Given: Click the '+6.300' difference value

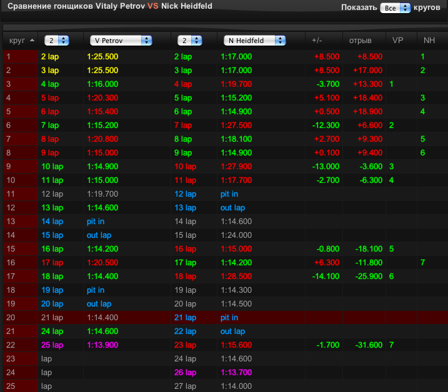Looking at the screenshot, I should pos(327,262).
